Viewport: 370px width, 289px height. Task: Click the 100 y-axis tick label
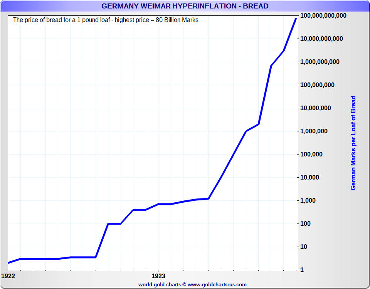click(x=305, y=223)
